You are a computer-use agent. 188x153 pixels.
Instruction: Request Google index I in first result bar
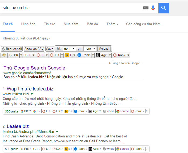coord(37,111)
